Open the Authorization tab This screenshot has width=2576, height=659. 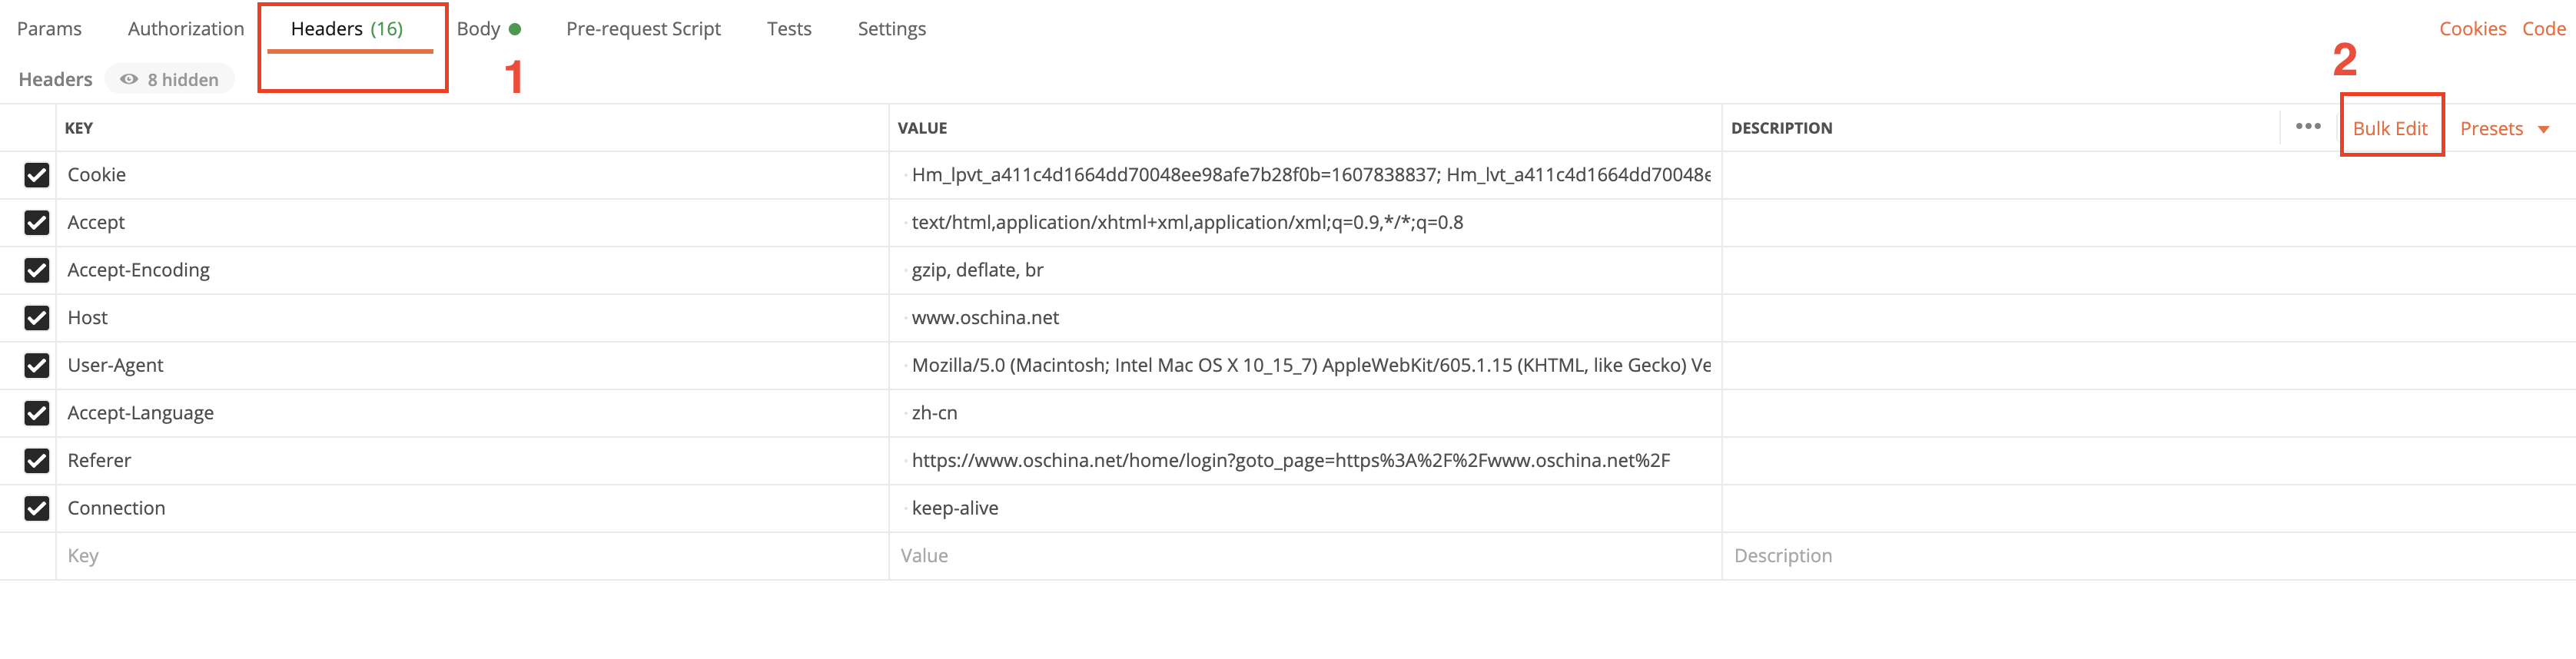point(186,29)
